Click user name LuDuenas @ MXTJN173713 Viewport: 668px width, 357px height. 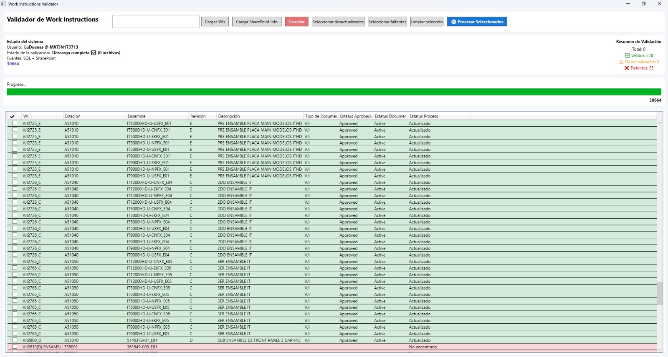(51, 47)
